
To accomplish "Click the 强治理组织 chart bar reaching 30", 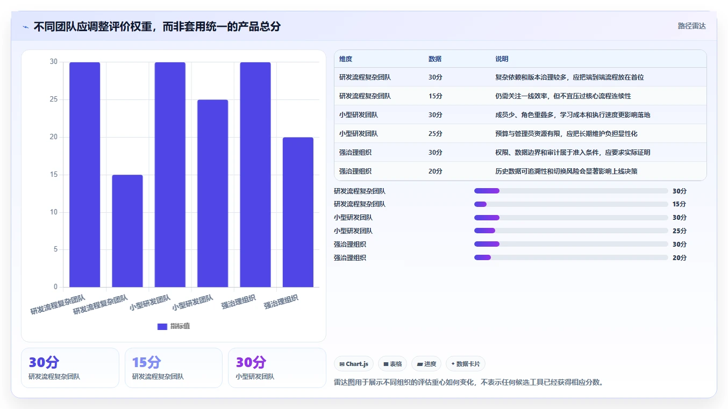I will coord(255,175).
